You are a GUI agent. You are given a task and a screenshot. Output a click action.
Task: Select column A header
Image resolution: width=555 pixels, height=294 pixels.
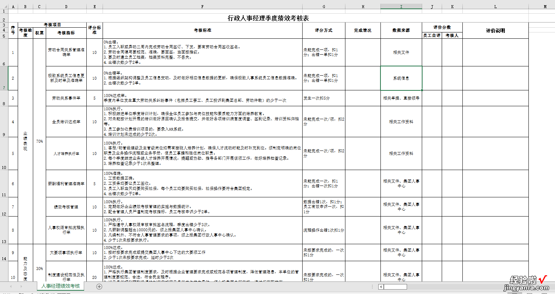(13, 6)
